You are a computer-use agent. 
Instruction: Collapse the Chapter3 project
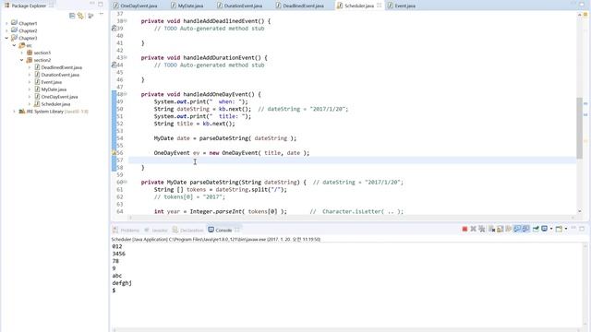[x=6, y=38]
